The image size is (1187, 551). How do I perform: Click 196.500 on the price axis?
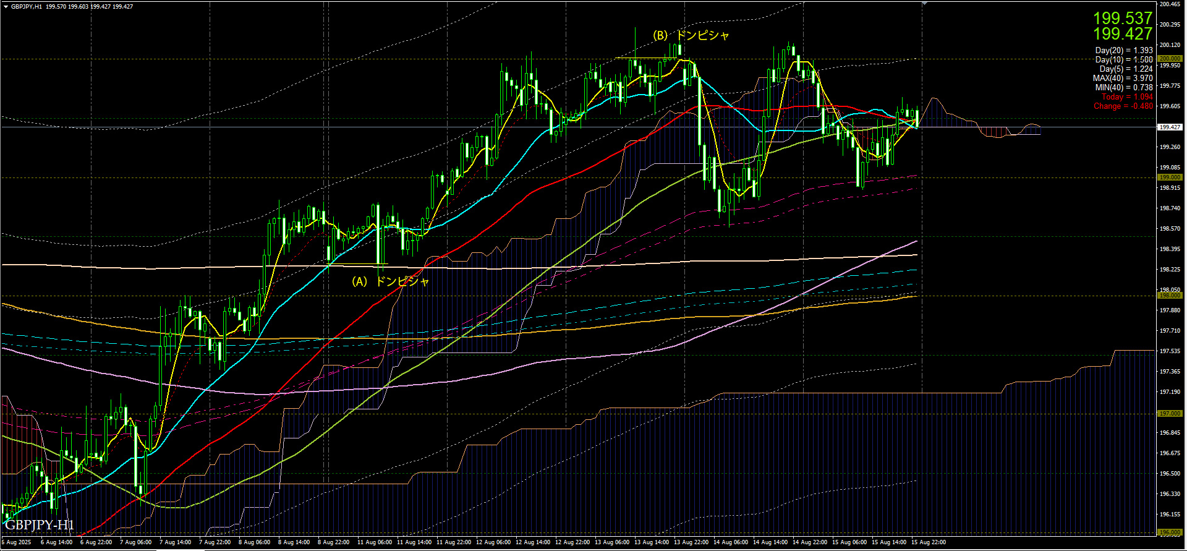point(1170,474)
